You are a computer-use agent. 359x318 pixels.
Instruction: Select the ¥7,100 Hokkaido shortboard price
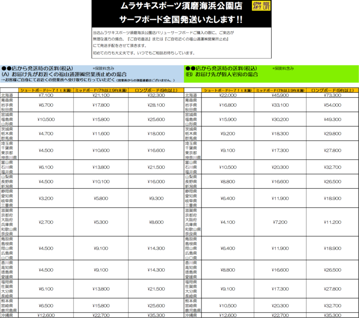click(46, 95)
